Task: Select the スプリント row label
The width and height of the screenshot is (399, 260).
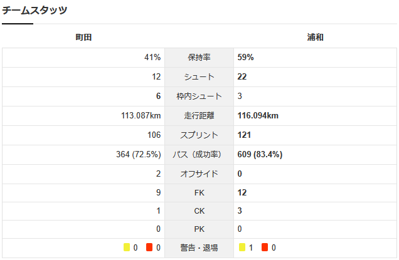Action: pos(199,135)
